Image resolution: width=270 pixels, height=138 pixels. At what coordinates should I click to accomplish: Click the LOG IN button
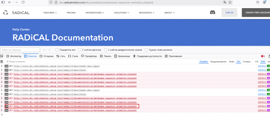[229, 13]
